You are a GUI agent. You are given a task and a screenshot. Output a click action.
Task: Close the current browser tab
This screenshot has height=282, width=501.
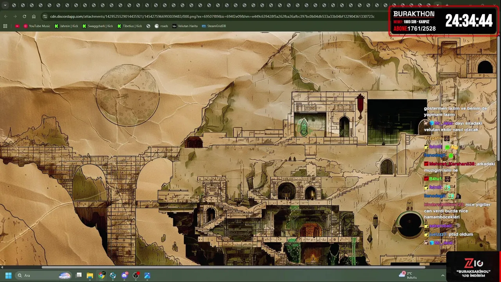pyautogui.click(x=438, y=5)
